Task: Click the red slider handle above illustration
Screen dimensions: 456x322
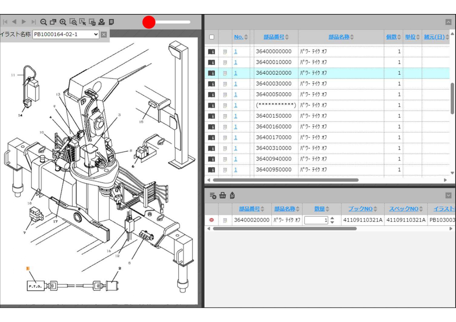Action: (x=149, y=22)
